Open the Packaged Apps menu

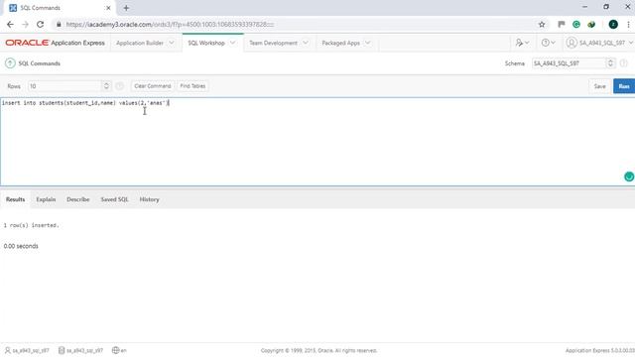tap(340, 43)
